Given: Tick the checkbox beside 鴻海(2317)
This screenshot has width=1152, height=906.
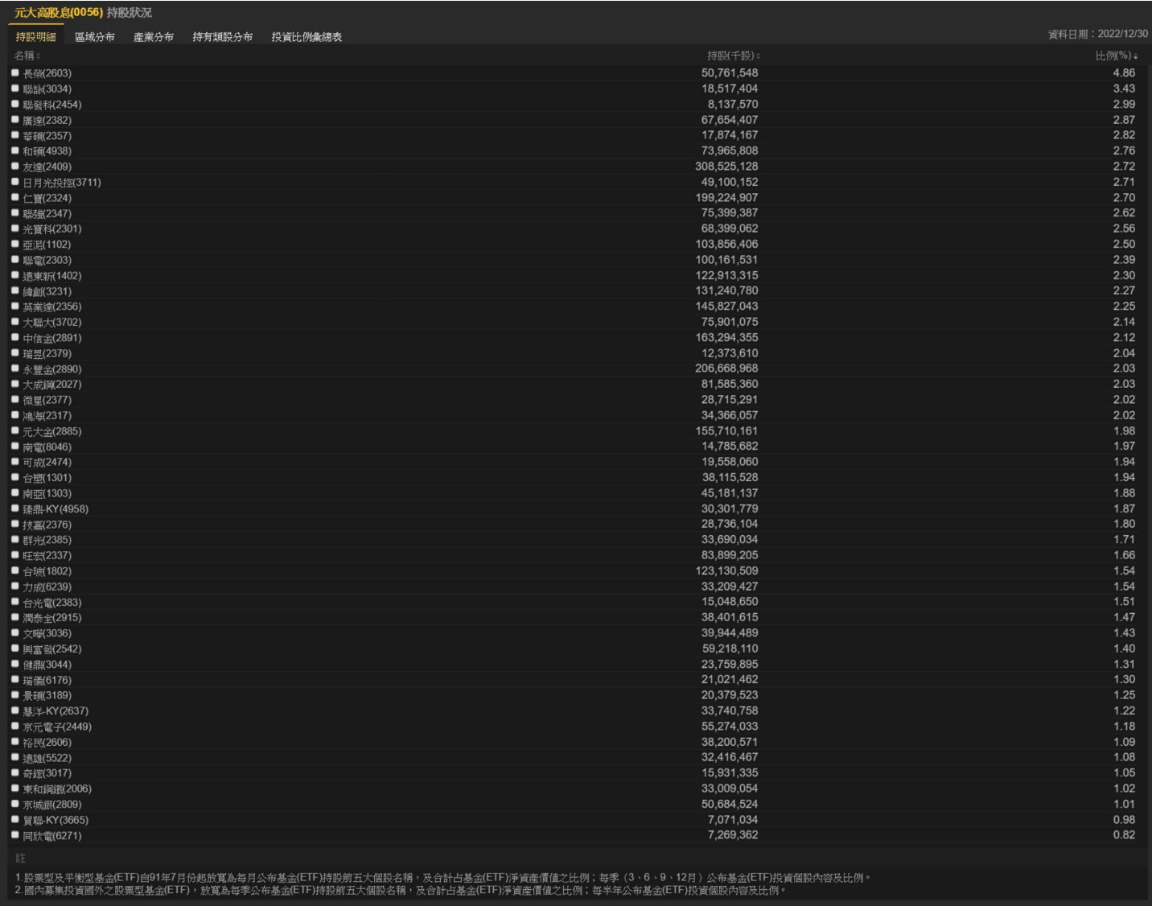Looking at the screenshot, I should [15, 415].
